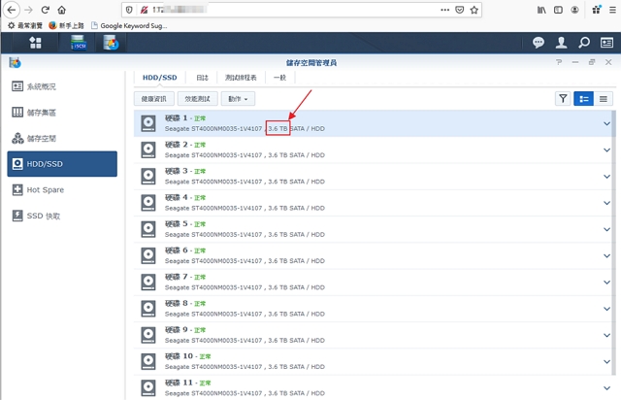Expand details for 硬碟 2
Screen dimensions: 621x400
coord(606,150)
